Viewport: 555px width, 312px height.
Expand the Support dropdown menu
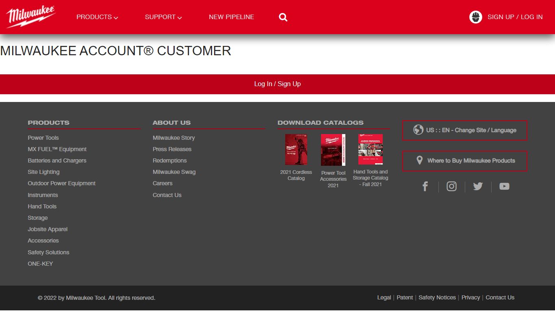coord(163,17)
